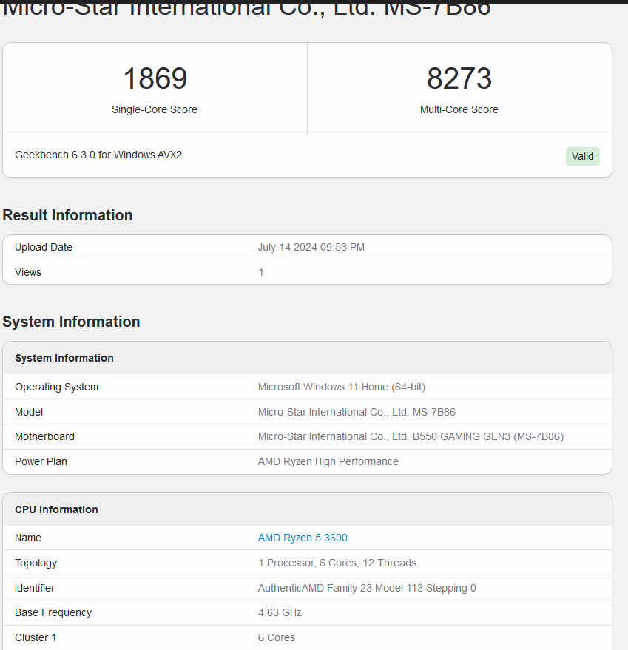Select the B550 GAMING GEN3 motherboard value

tap(411, 436)
